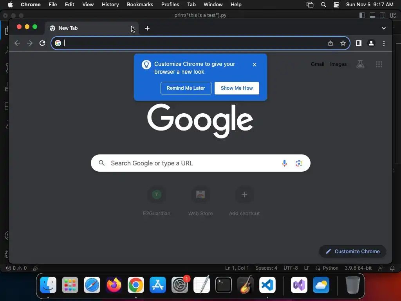This screenshot has height=301, width=401.
Task: Open the Images link
Action: click(x=338, y=64)
